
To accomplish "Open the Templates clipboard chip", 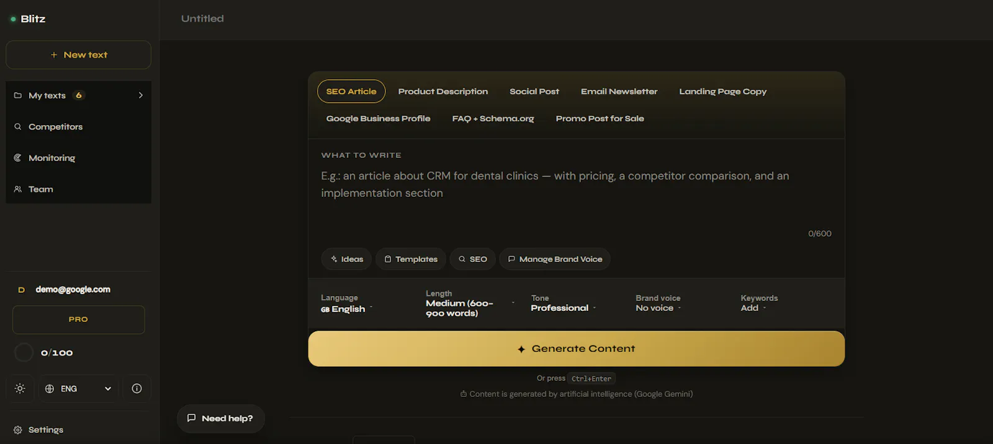I will tap(411, 259).
